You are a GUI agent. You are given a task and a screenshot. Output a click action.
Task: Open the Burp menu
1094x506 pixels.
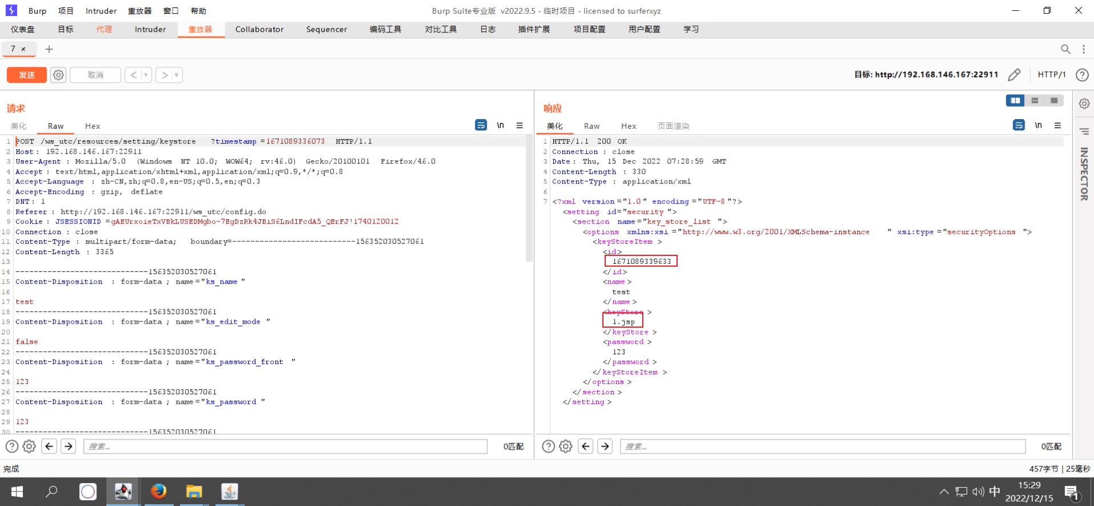(37, 11)
